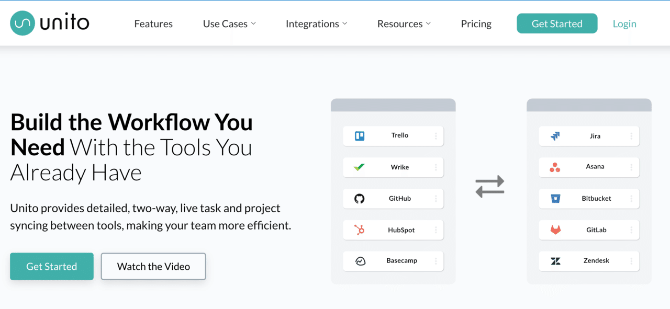Click the Asana three-dot icon
The image size is (670, 309).
pos(555,167)
